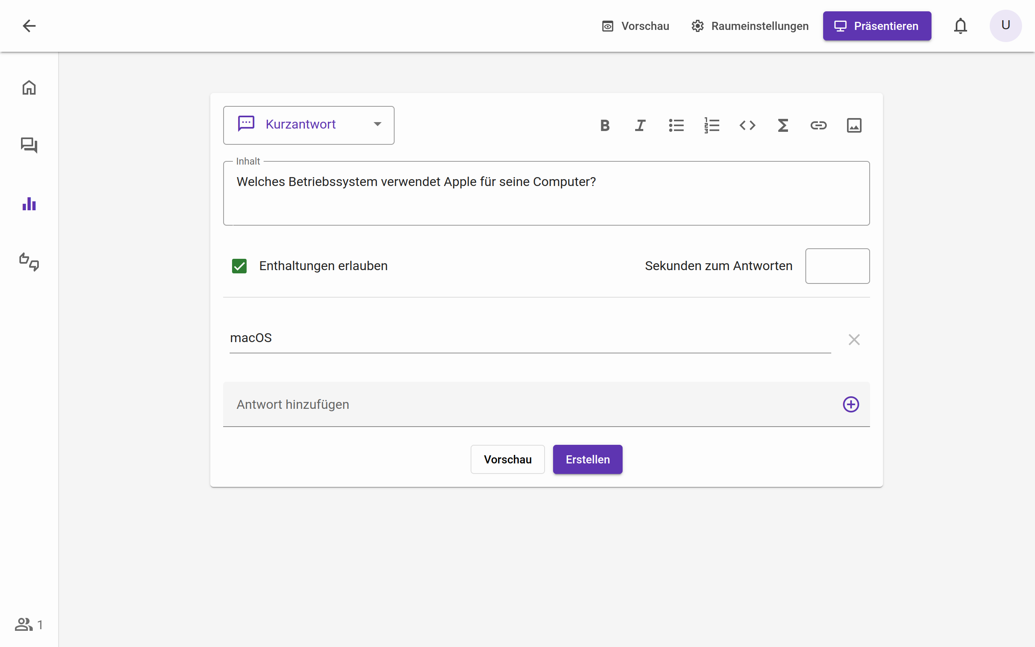
Task: Click Vorschau in the top bar
Action: [x=636, y=26]
